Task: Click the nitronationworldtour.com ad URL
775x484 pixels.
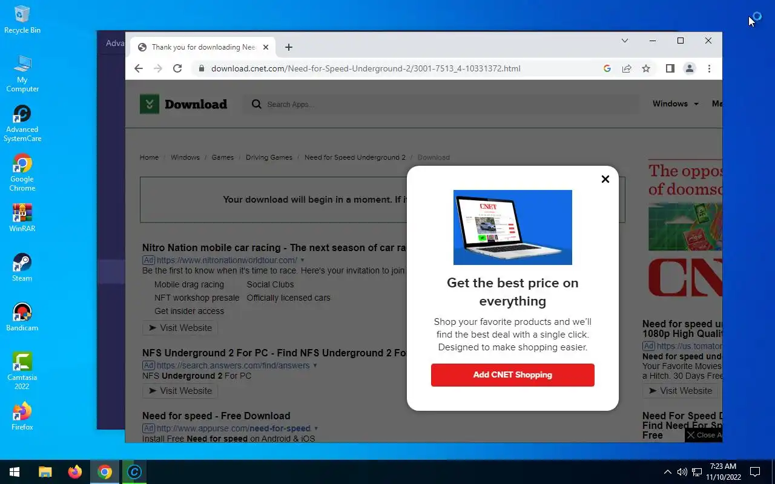Action: click(x=227, y=260)
